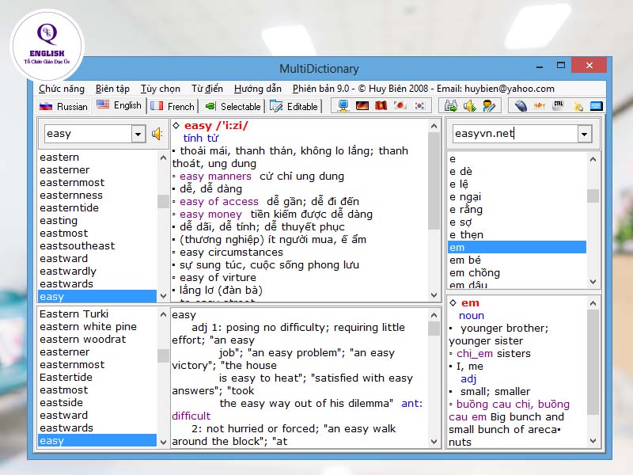The image size is (633, 475).
Task: Select 'eastsoutheast' in the word list
Action: [77, 245]
